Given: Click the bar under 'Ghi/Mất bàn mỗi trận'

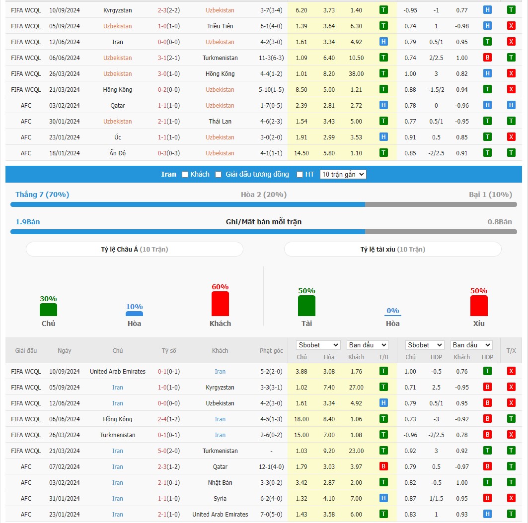Looking at the screenshot, I should (264, 232).
